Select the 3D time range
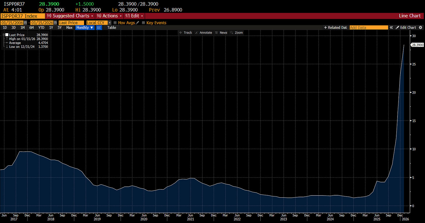The width and height of the screenshot is (425, 223). 13,28
